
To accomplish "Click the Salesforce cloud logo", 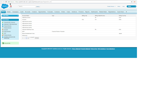I will 5,6.
